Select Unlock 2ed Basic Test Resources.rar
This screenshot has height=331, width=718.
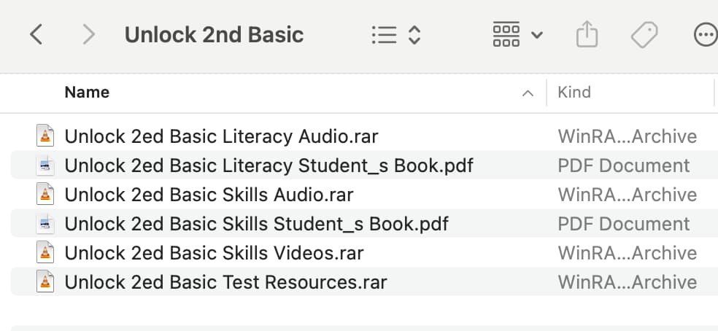pos(364,282)
